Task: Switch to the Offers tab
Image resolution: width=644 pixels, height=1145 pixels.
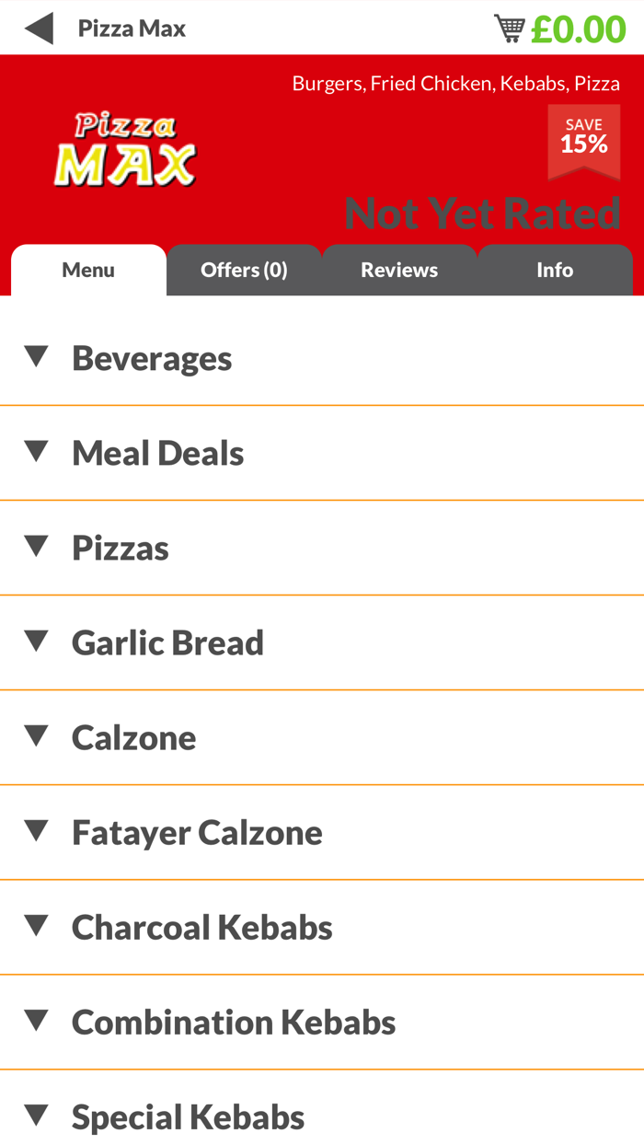Action: 244,270
